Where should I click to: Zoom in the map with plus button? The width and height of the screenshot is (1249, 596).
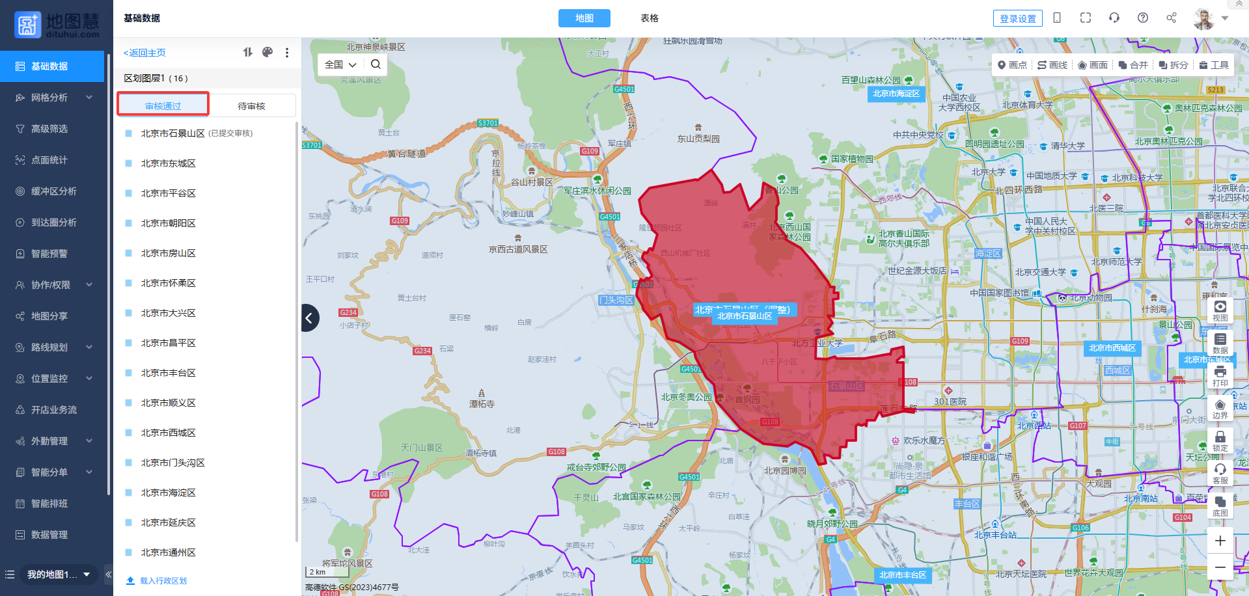pyautogui.click(x=1220, y=541)
